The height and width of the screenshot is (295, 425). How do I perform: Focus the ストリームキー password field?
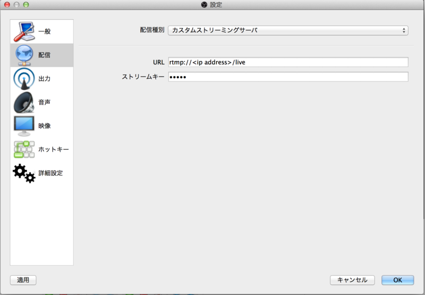[x=288, y=77]
